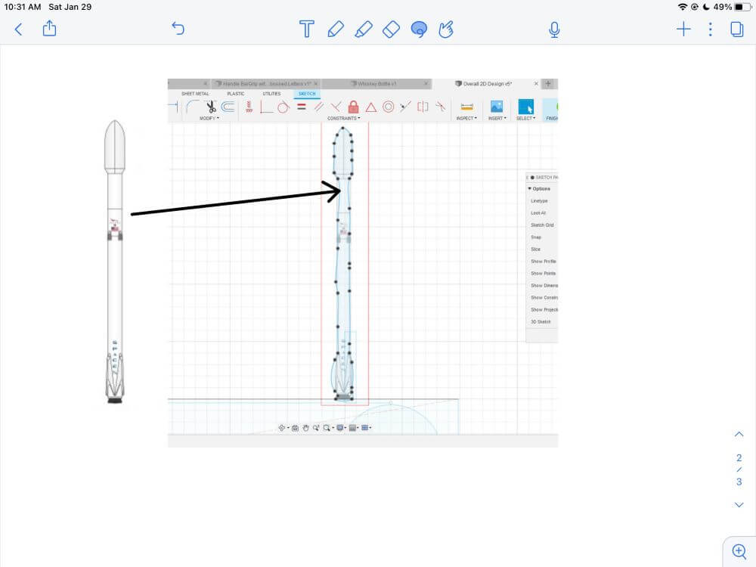Click Insert image icon in Fusion
The height and width of the screenshot is (567, 756).
(x=497, y=107)
